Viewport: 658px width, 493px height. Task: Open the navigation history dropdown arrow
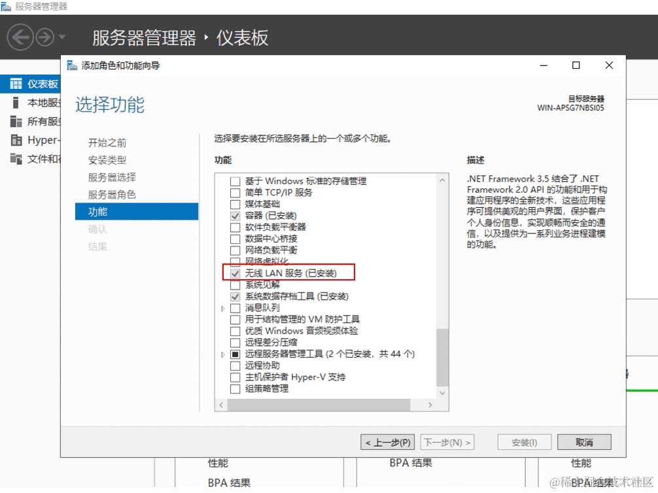pyautogui.click(x=62, y=37)
